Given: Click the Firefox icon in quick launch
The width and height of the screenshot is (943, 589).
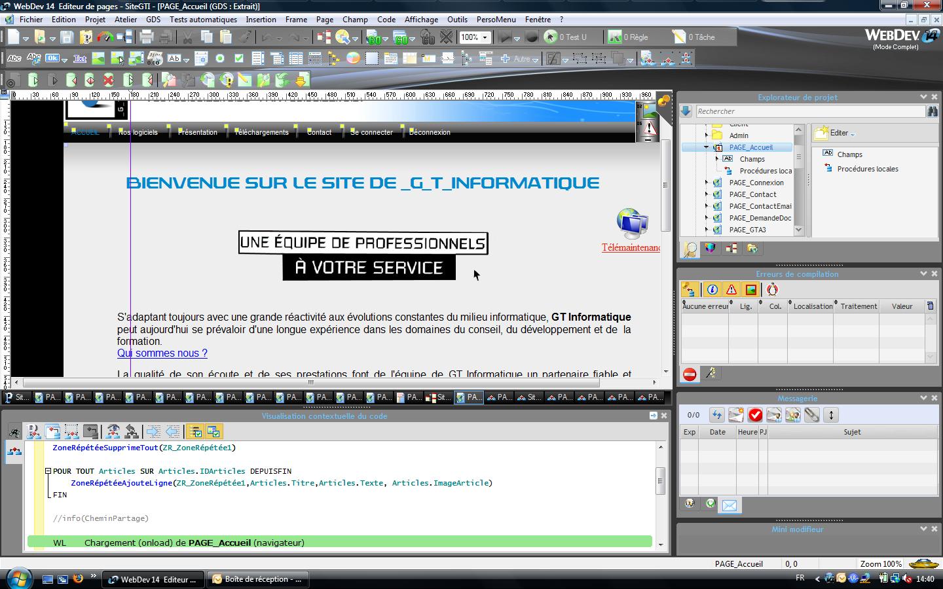Looking at the screenshot, I should (x=78, y=579).
